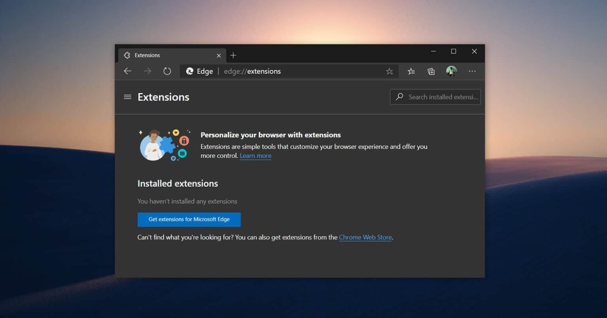Open the Favorites list icon
This screenshot has height=318, width=607.
(411, 71)
